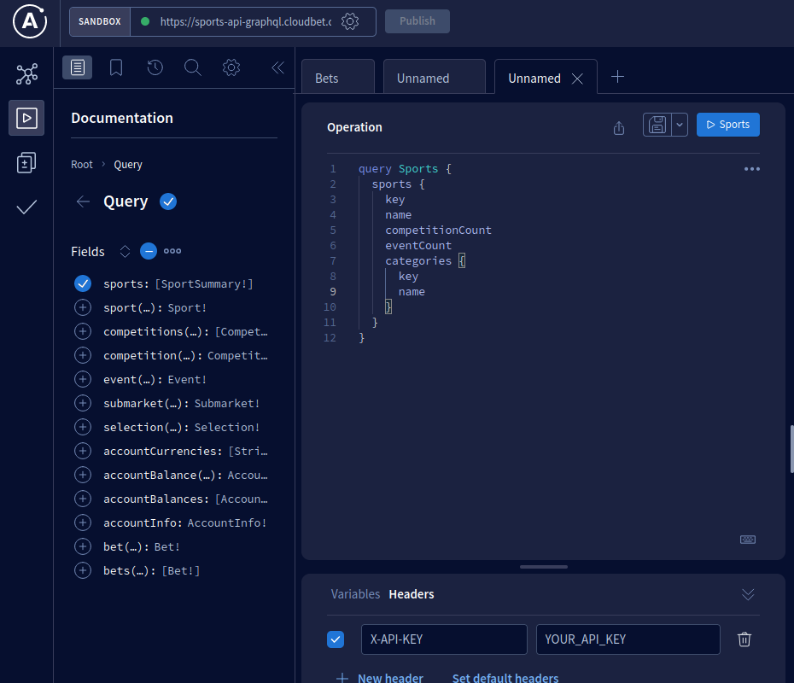794x683 pixels.
Task: Edit the X-API-KEY header key field
Action: (x=444, y=639)
